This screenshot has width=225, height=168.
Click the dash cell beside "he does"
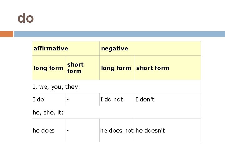tap(67, 131)
